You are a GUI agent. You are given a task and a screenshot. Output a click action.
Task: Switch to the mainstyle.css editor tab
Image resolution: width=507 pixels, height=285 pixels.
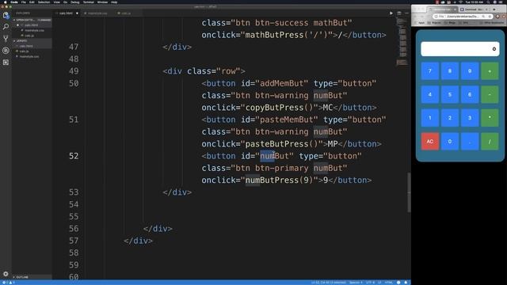[97, 13]
